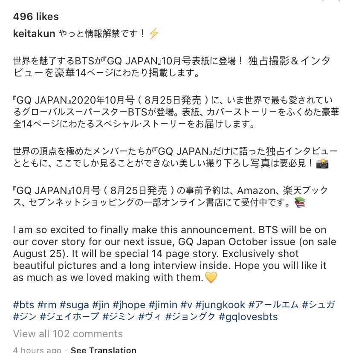Tap the #ジミン hashtag

(119, 317)
